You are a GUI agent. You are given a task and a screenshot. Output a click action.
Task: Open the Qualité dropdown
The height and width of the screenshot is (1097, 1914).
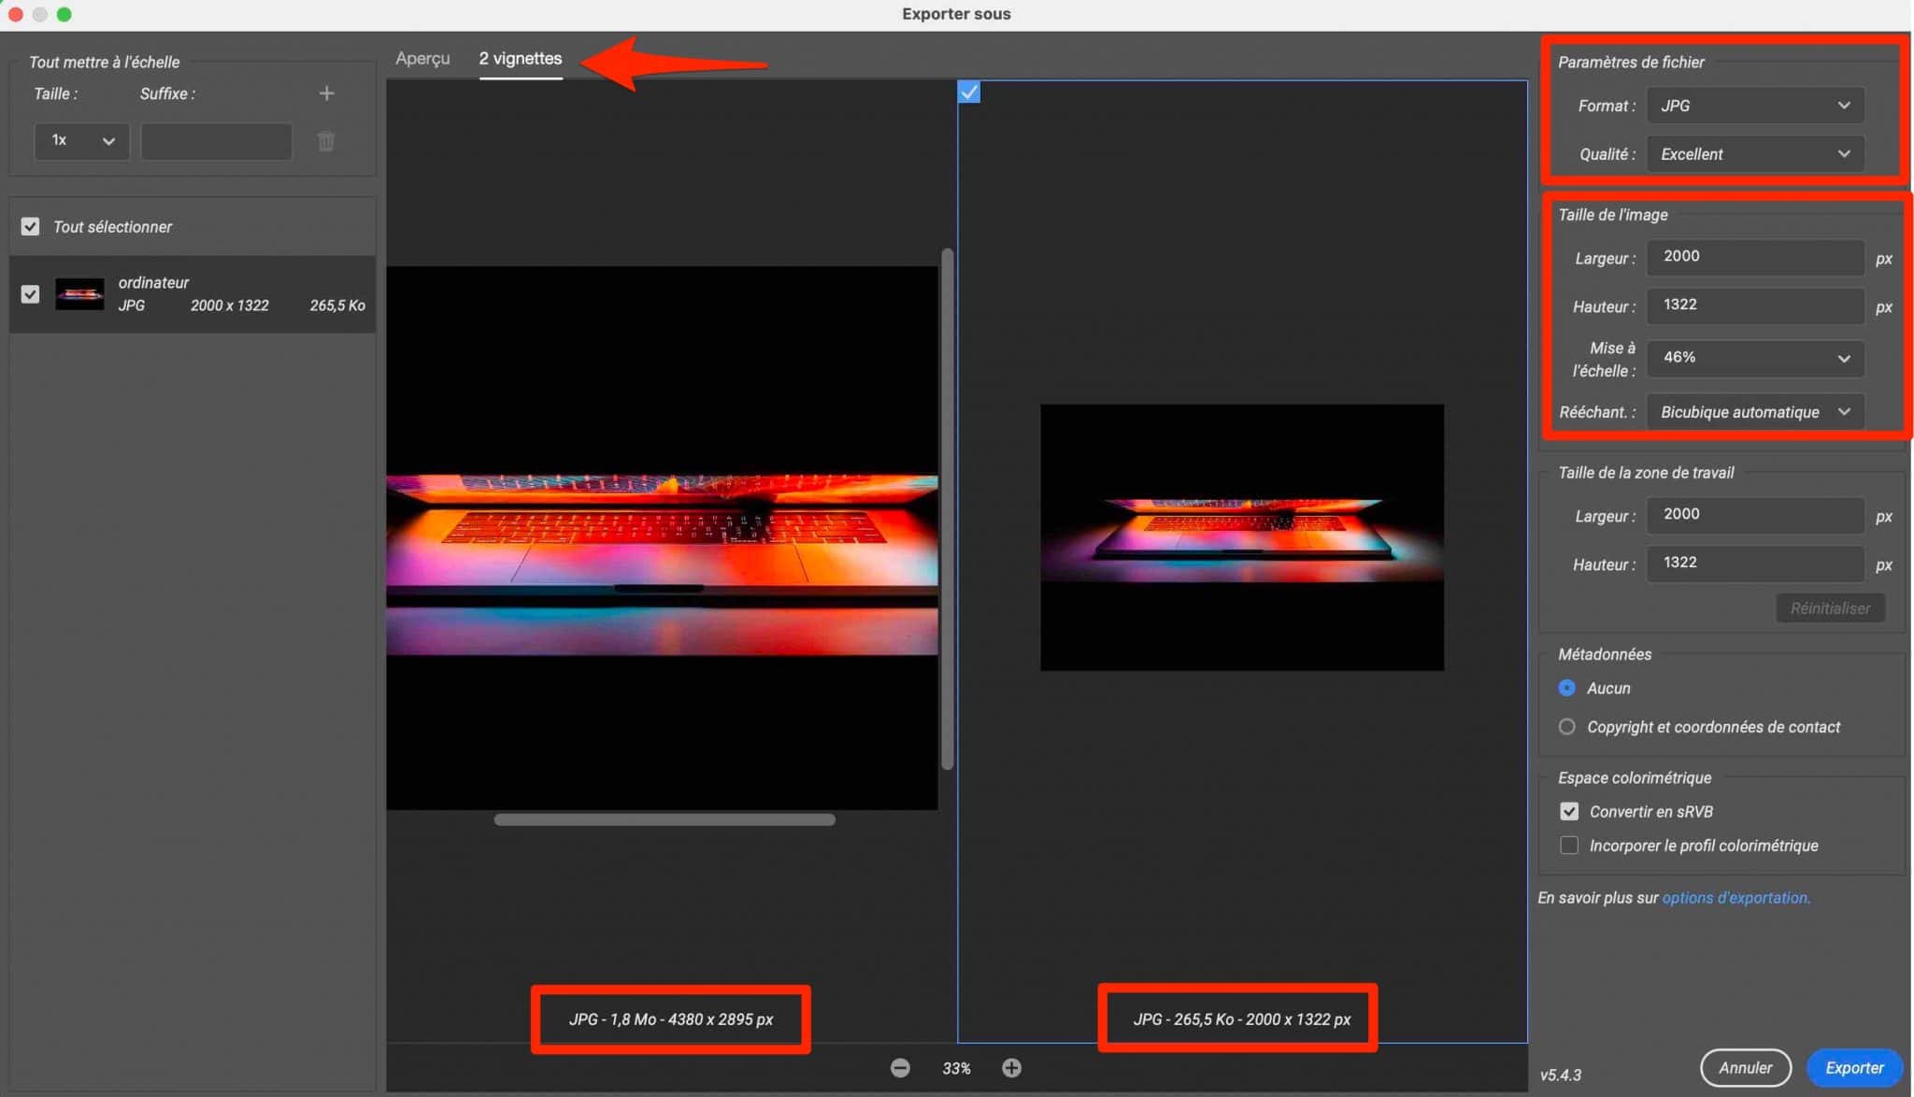(1753, 153)
